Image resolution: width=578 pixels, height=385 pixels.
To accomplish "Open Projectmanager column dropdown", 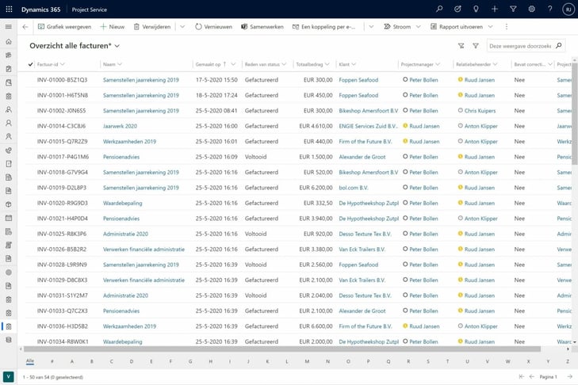I will click(438, 64).
